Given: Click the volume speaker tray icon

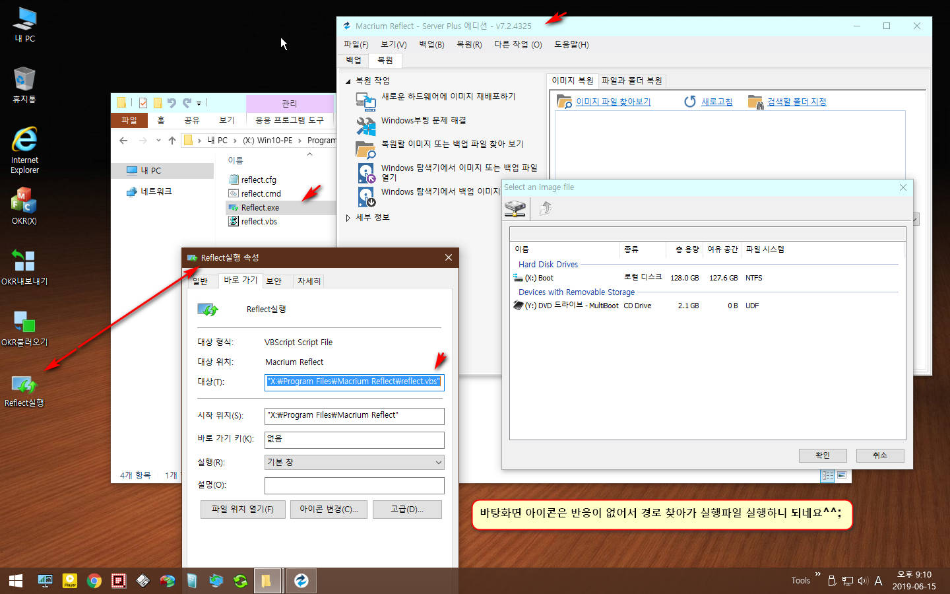Looking at the screenshot, I should tap(862, 581).
